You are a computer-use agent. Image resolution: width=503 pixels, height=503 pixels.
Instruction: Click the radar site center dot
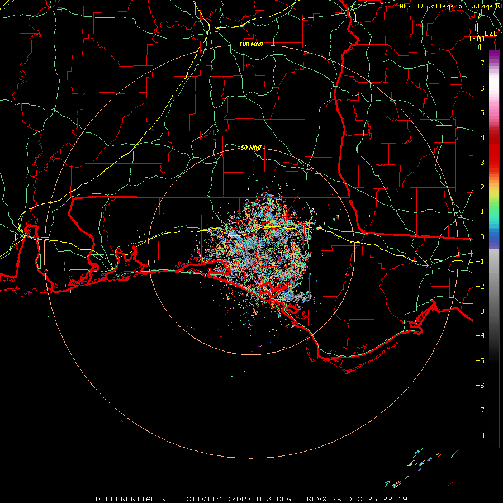tap(251, 251)
